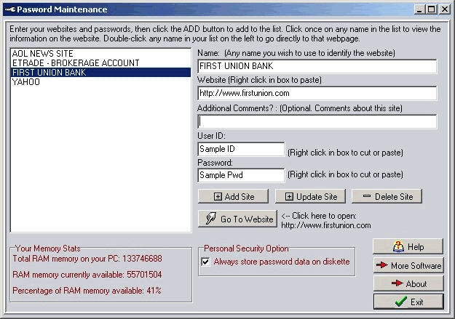Click the red arrow on More Software
The width and height of the screenshot is (455, 319).
(x=382, y=265)
